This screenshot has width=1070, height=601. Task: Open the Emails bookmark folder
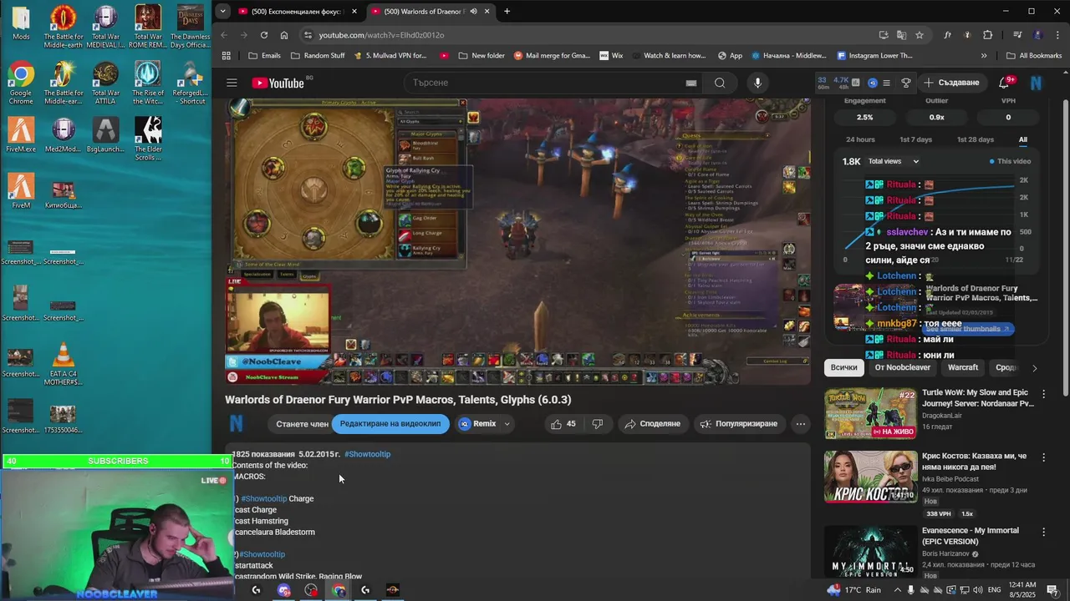[264, 56]
